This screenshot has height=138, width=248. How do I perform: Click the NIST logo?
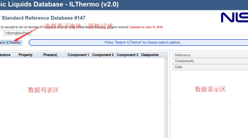234,17
